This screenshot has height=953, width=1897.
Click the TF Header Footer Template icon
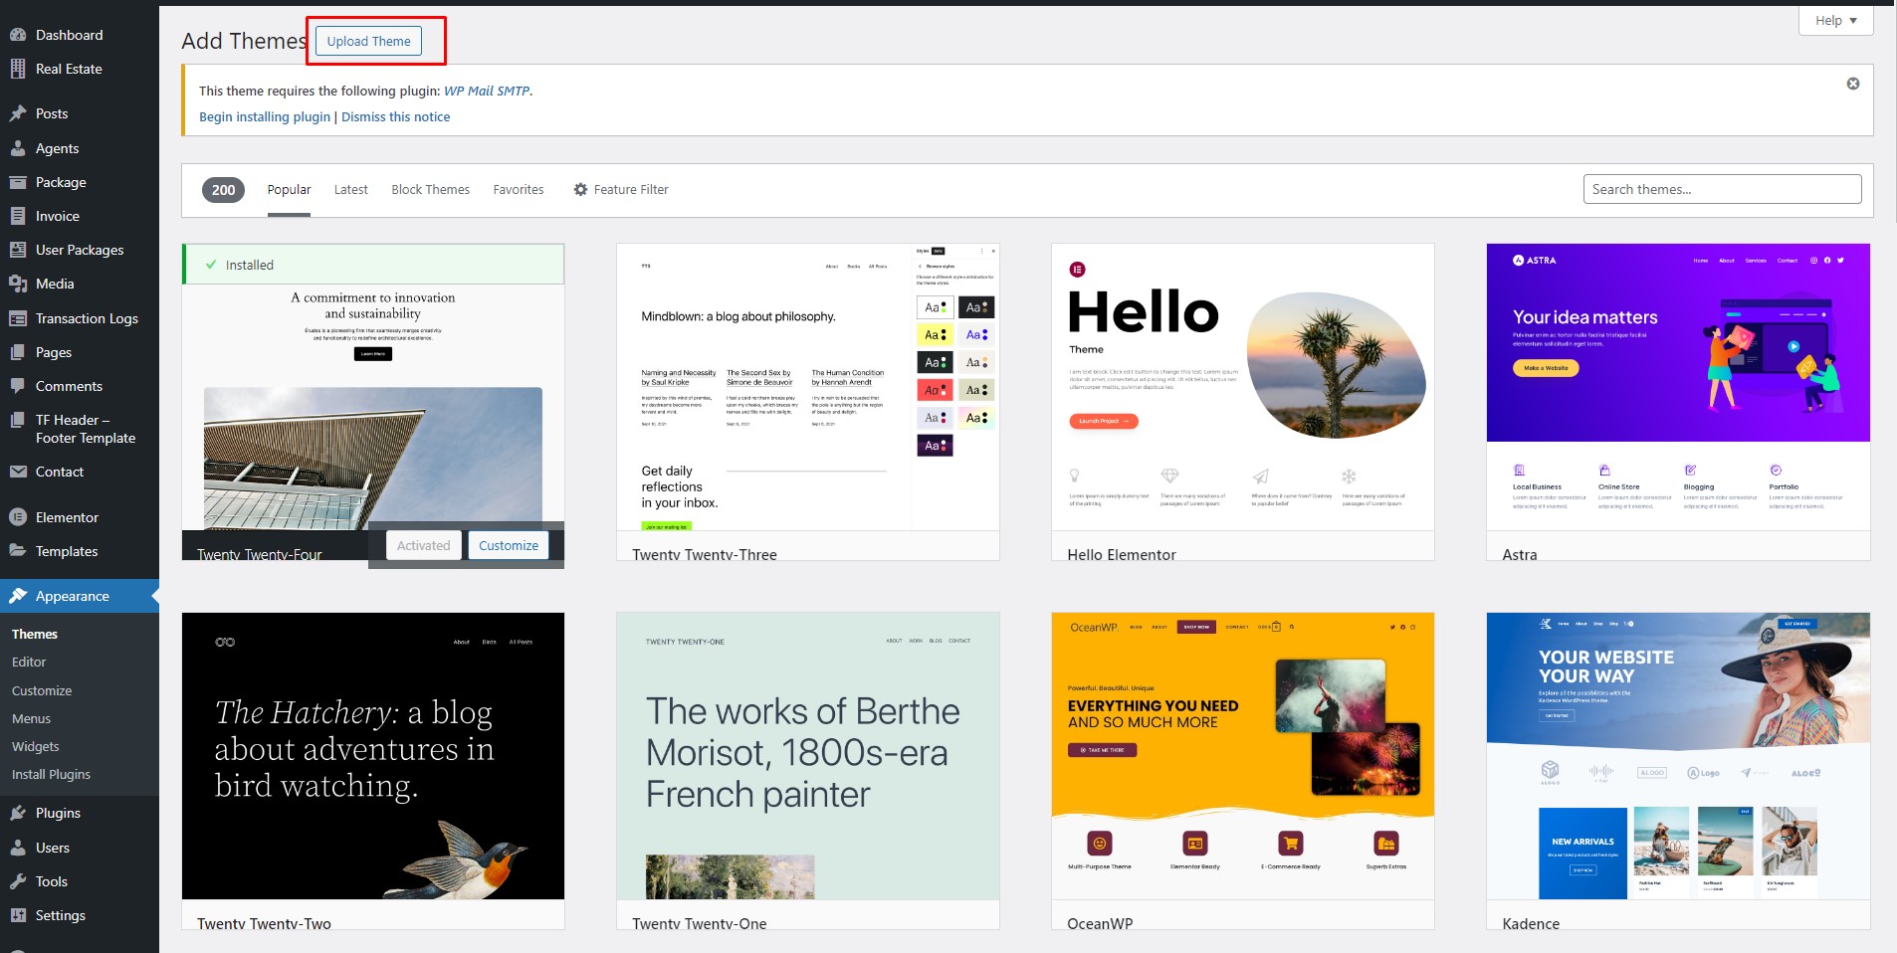18,420
